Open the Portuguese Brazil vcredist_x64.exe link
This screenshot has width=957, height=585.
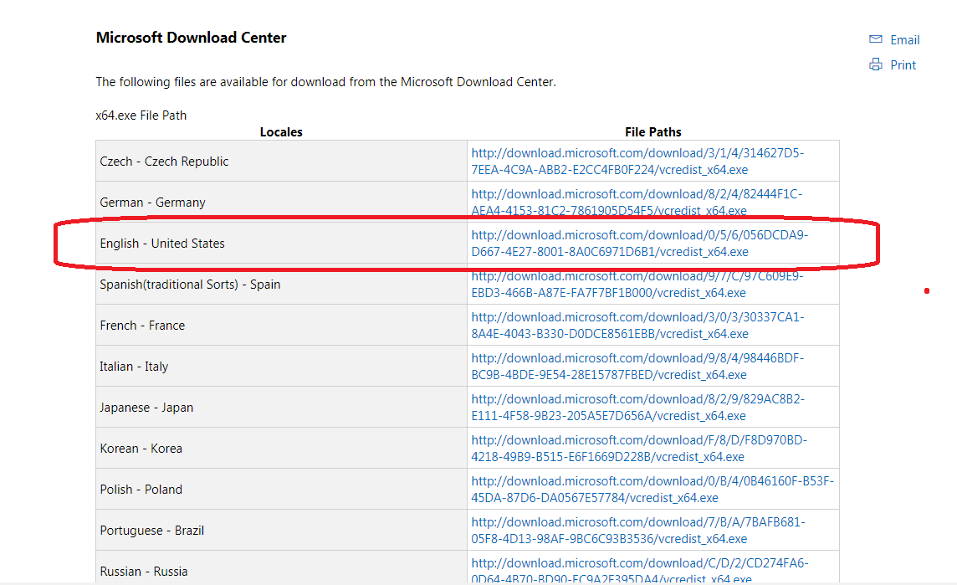(x=637, y=530)
